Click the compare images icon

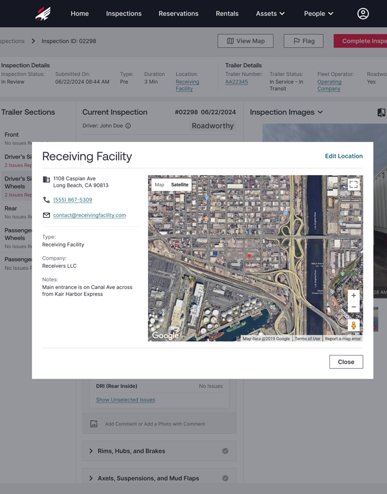(x=381, y=113)
